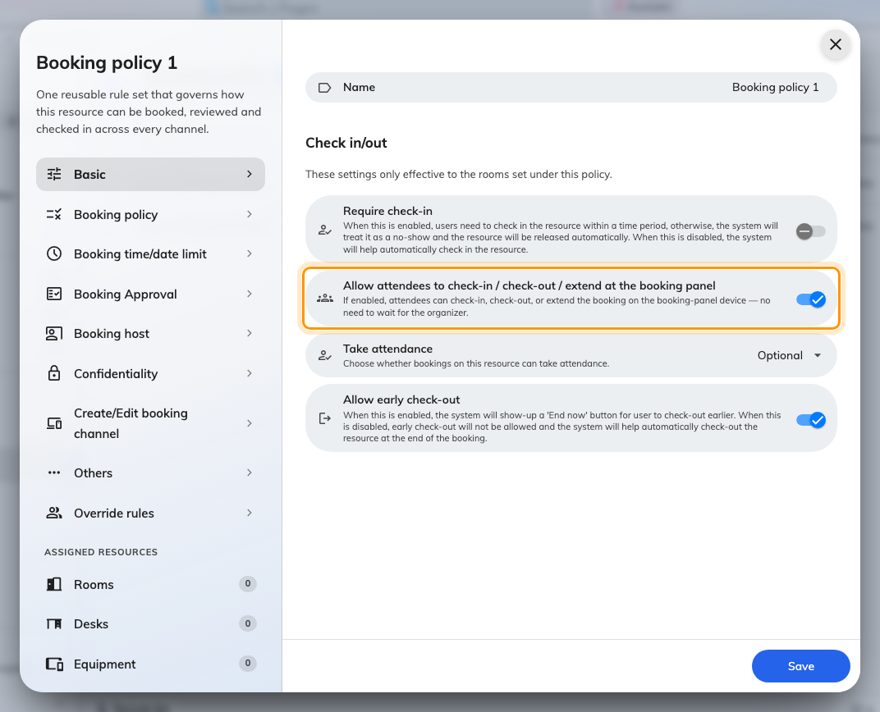Expand the Booking policy chevron
The image size is (880, 712).
click(250, 214)
